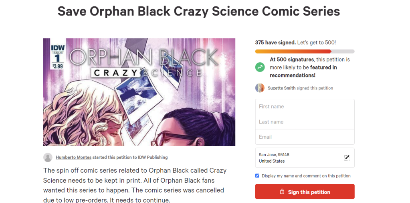Click Humberto Montes' gray avatar icon
Screen dimensions: 410x203
pyautogui.click(x=48, y=157)
